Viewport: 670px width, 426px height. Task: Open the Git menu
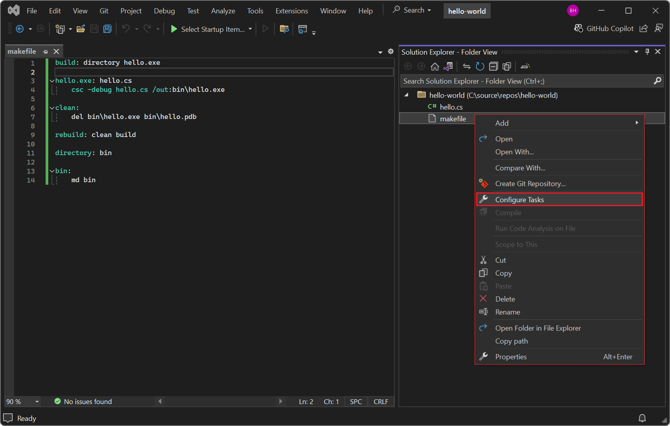click(104, 11)
